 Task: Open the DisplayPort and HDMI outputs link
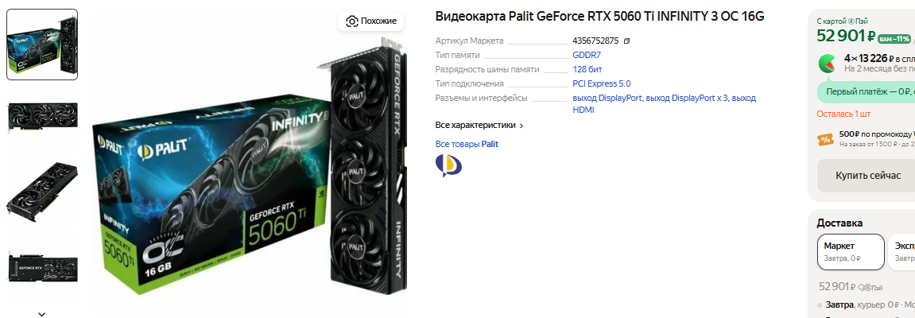[x=664, y=104]
